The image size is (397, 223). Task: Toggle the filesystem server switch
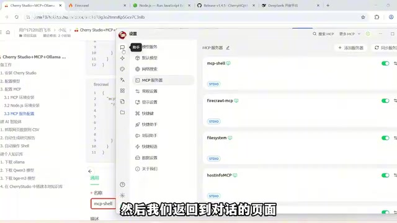385,138
